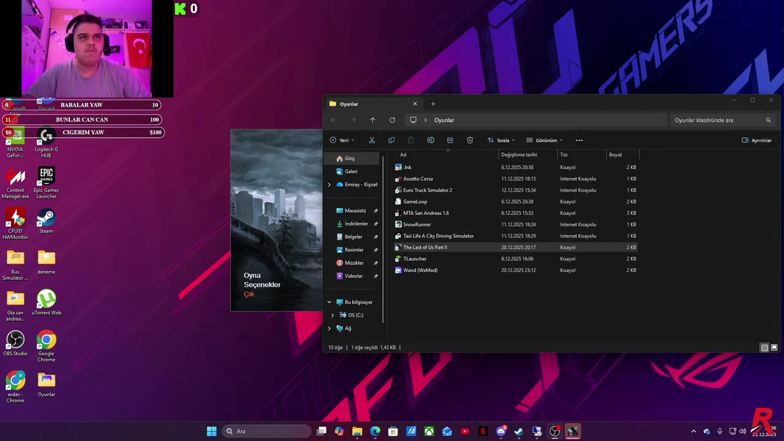784x441 pixels.
Task: Select the Bus Simulator folder on desktop
Action: point(15,265)
